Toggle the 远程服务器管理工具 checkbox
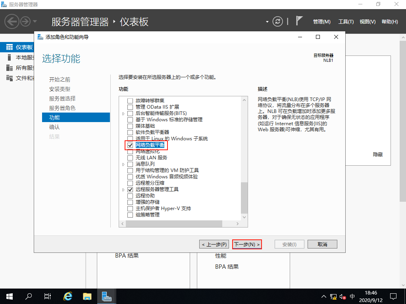The height and width of the screenshot is (304, 406). pos(130,189)
